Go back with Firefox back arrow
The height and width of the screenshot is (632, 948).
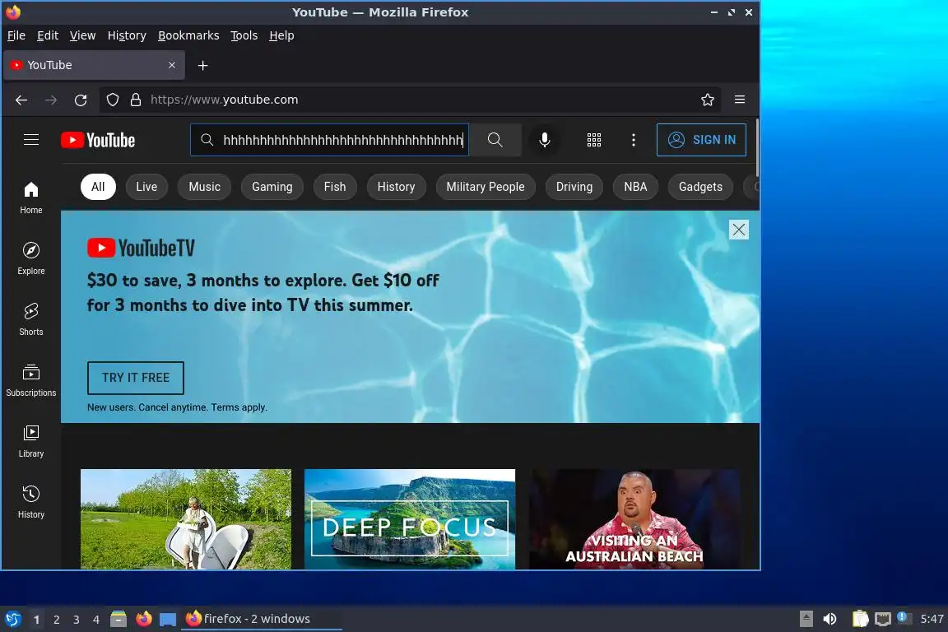(x=21, y=100)
